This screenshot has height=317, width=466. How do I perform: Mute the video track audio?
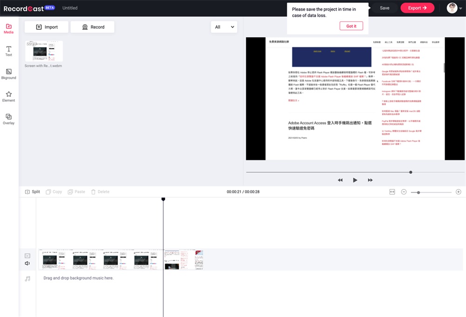point(27,263)
